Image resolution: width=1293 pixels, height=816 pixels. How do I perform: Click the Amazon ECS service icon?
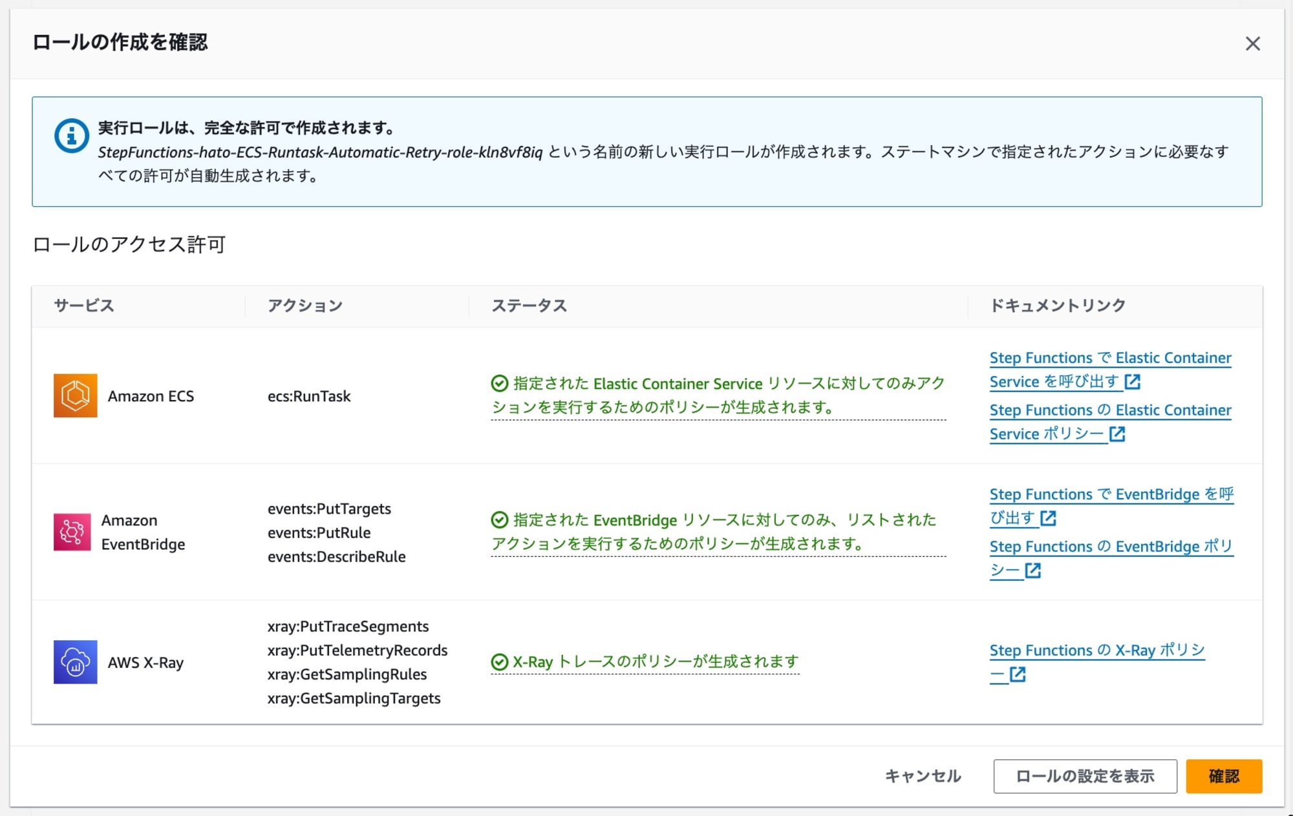(75, 395)
